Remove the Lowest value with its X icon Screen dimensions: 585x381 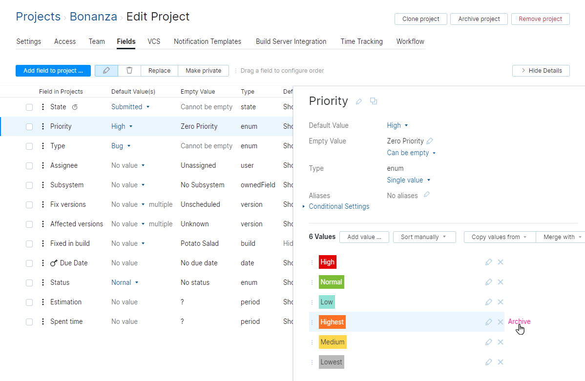click(500, 361)
